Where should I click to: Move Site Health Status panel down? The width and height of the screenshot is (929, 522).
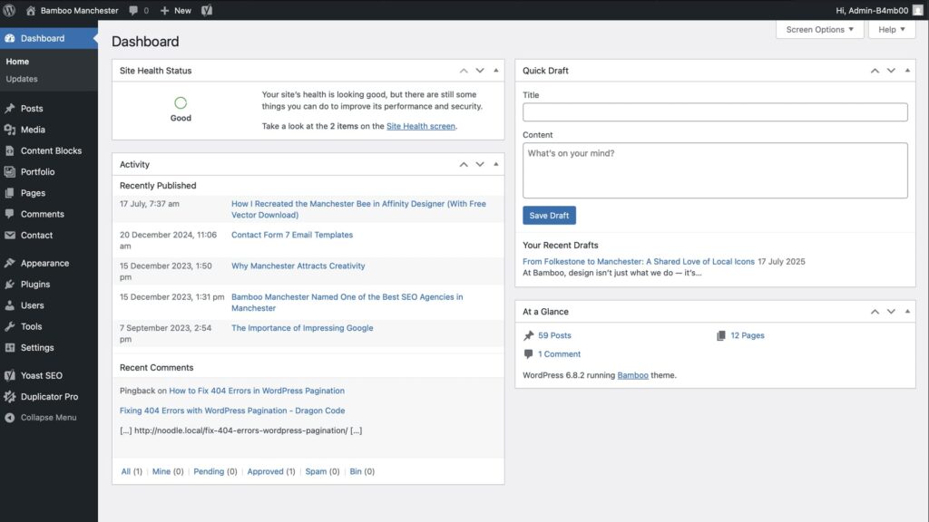[480, 71]
